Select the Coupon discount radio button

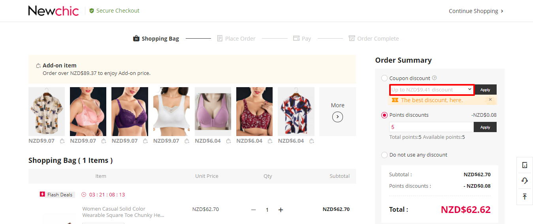(384, 78)
